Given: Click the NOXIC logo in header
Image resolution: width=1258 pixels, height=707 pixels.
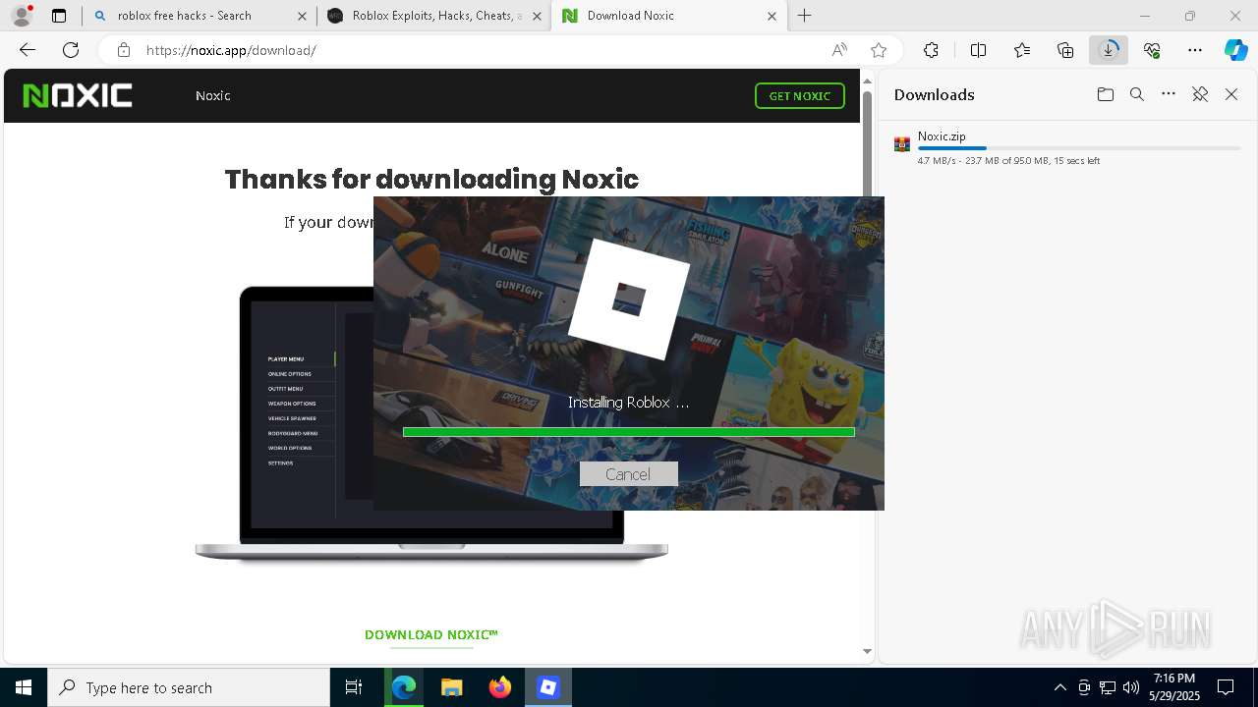Looking at the screenshot, I should 78,95.
